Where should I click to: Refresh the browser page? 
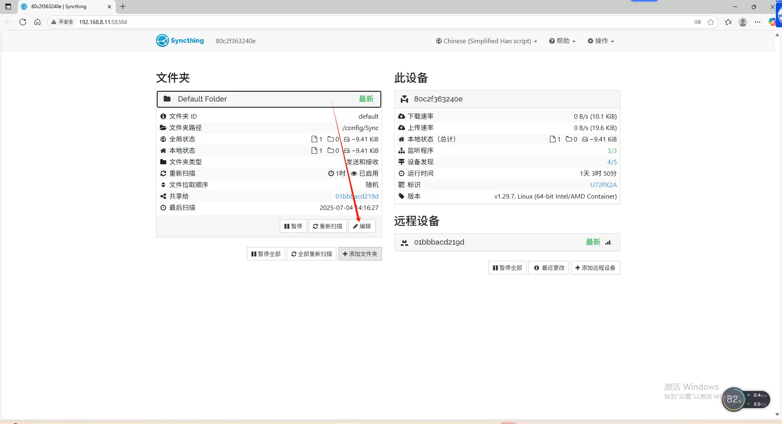[23, 22]
